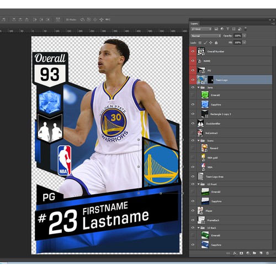Align top edges in options bar

(x=14, y=19)
